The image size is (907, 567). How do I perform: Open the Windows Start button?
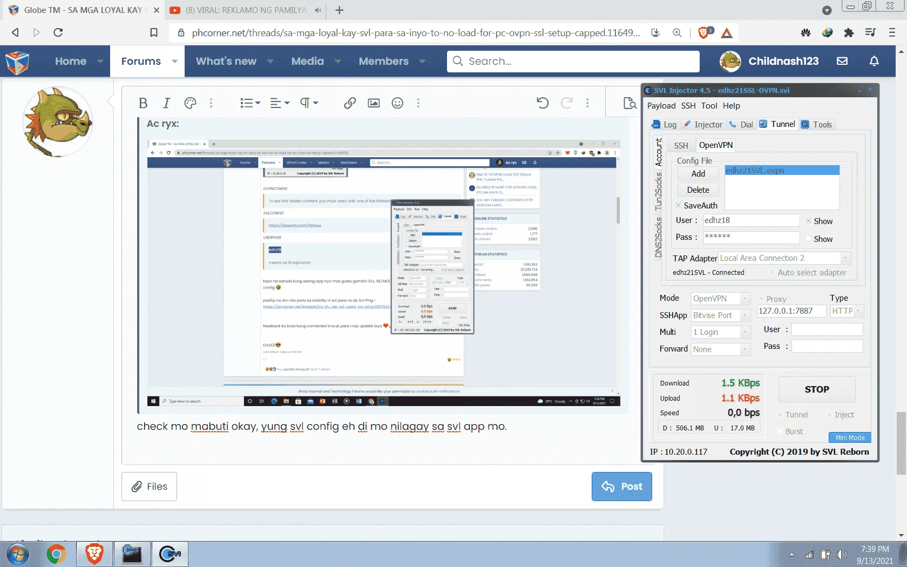pos(18,554)
